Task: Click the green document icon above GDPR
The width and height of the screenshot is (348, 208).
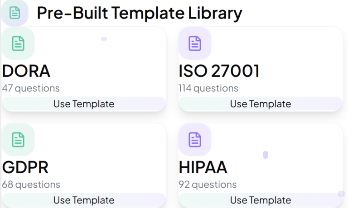Action: 18,140
